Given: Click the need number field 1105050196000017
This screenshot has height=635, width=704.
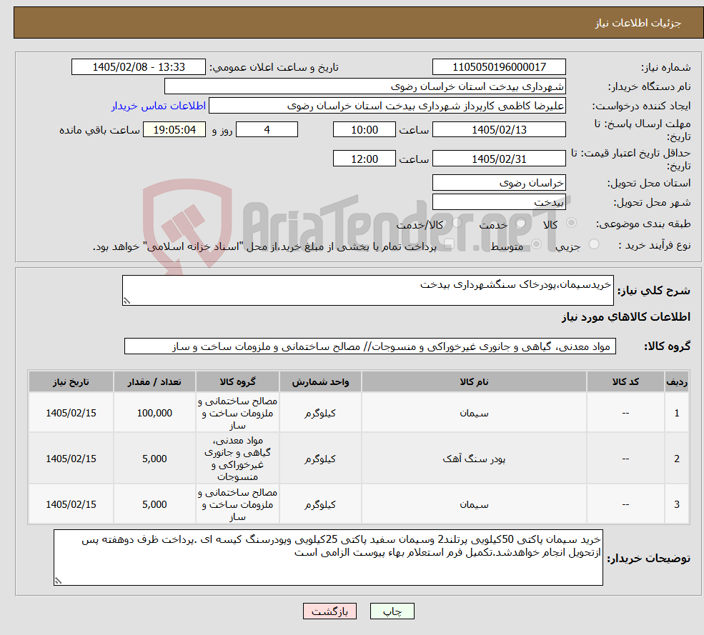Looking at the screenshot, I should (x=499, y=67).
